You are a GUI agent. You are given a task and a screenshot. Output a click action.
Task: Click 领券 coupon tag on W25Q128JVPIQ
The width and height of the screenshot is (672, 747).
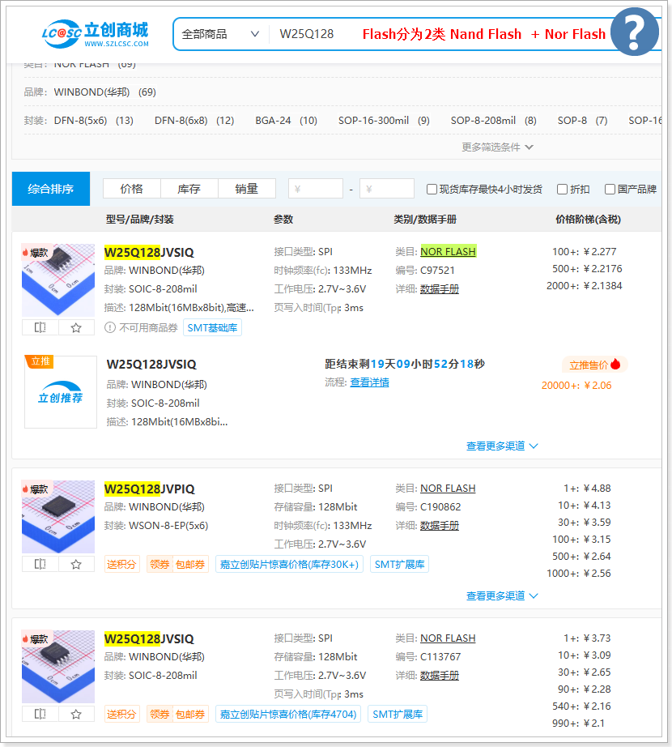(159, 565)
